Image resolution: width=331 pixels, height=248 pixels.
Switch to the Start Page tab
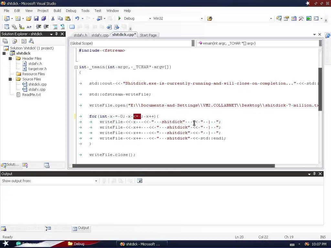148,35
